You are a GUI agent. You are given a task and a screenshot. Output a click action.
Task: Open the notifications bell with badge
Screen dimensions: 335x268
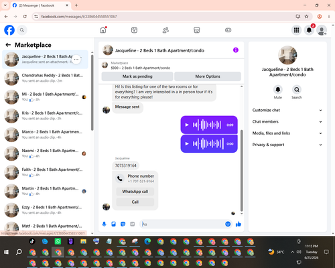tap(309, 30)
